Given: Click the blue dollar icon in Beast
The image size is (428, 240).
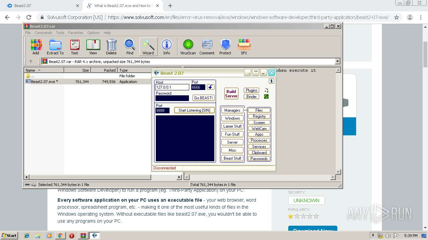Looking at the screenshot, I should pyautogui.click(x=271, y=81).
